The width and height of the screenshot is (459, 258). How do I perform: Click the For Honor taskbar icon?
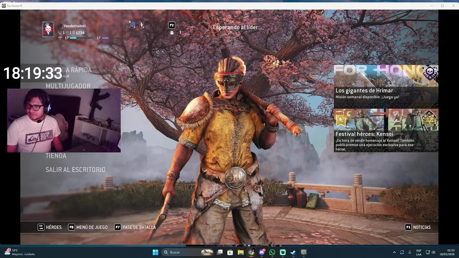(304, 252)
